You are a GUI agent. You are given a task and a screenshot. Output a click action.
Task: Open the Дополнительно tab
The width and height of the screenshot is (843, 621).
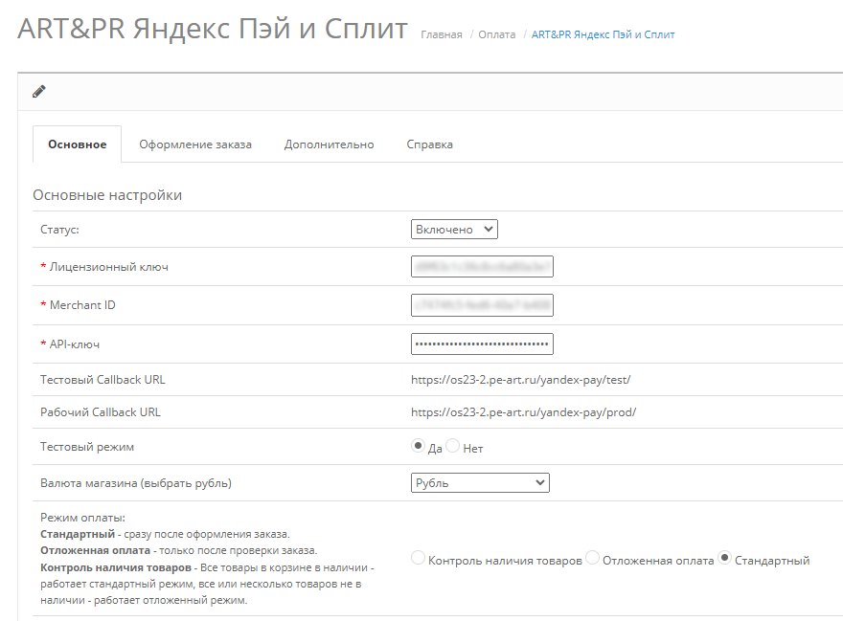(x=329, y=144)
